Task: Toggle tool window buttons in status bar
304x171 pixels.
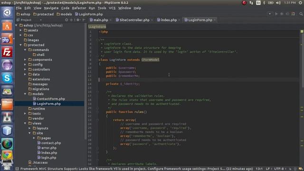Action: (17, 169)
